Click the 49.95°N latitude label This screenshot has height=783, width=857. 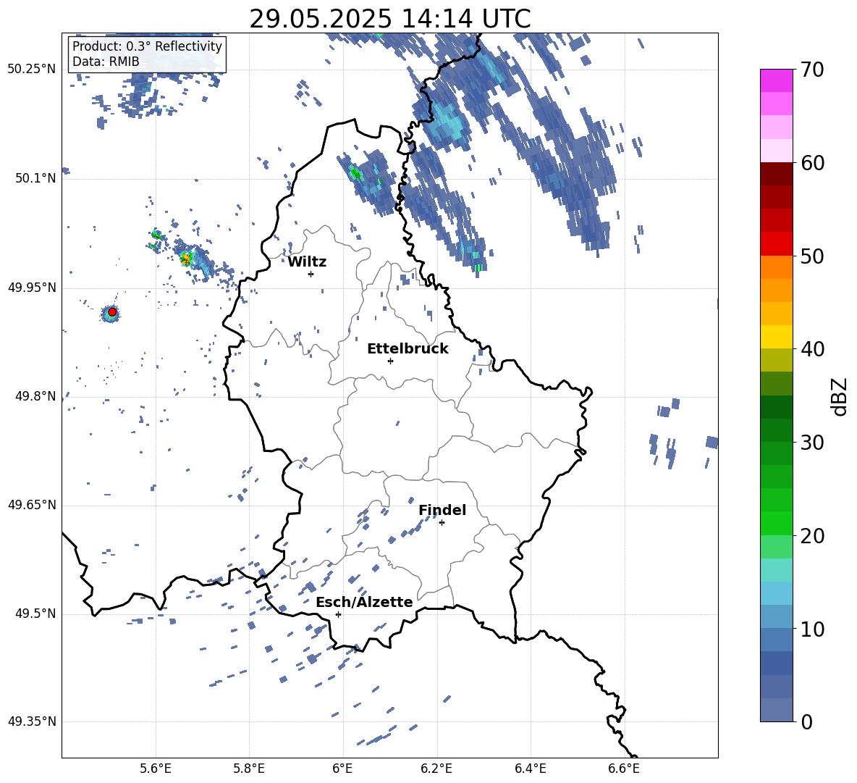point(32,288)
